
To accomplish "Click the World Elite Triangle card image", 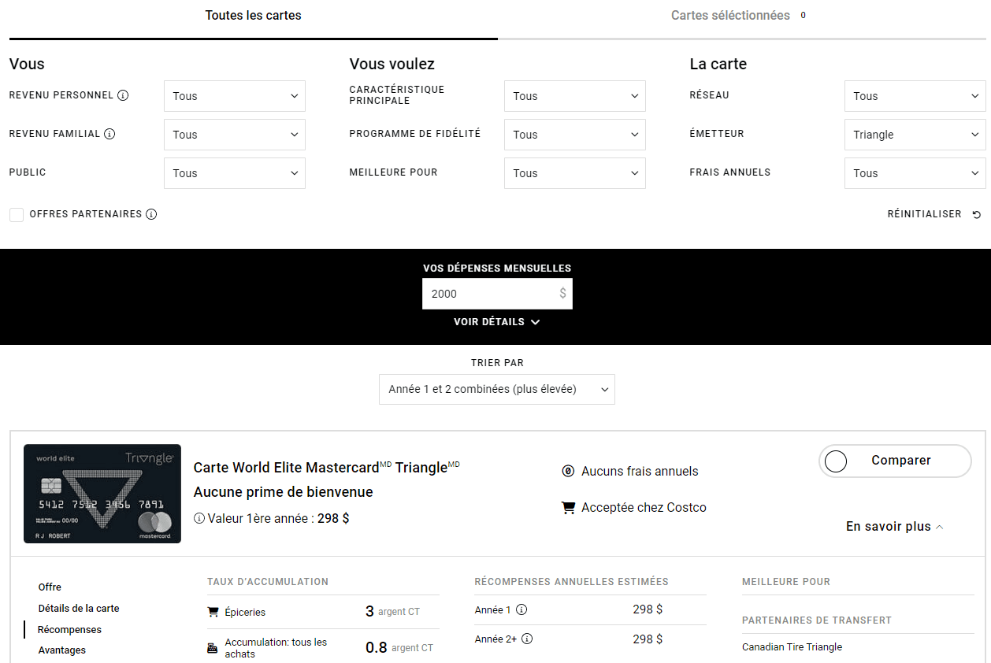I will point(102,494).
